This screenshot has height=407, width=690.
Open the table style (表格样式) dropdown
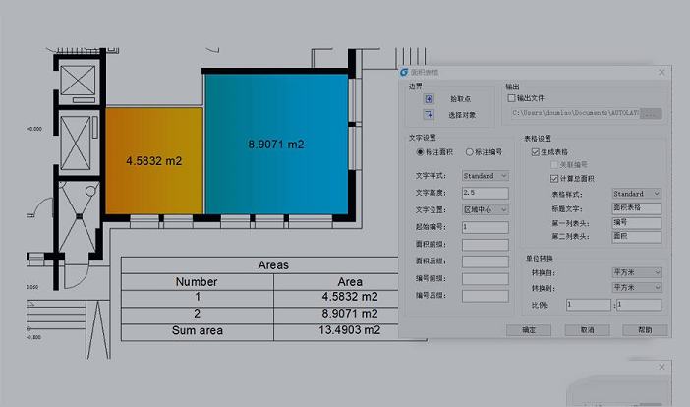(x=637, y=194)
